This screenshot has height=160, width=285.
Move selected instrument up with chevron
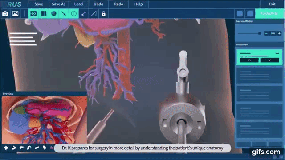click(x=249, y=60)
